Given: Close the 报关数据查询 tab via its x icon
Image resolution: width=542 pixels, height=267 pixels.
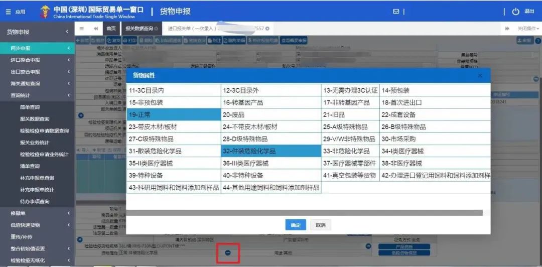Looking at the screenshot, I should pyautogui.click(x=157, y=29).
